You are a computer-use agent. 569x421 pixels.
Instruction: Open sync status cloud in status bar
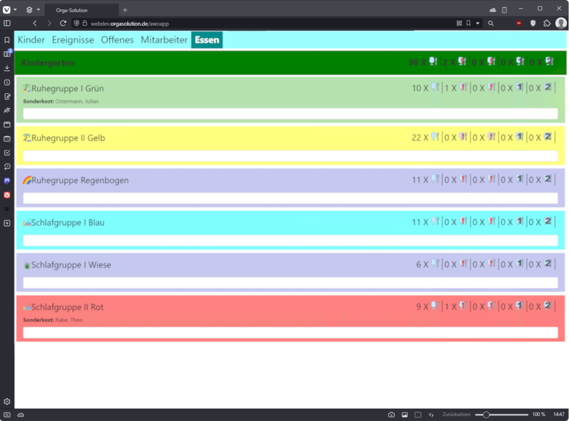point(21,414)
